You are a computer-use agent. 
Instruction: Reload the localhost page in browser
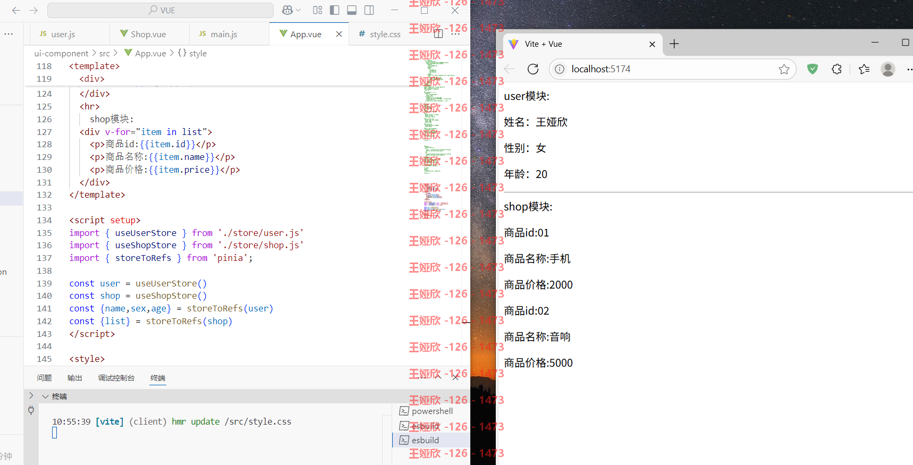click(x=533, y=69)
